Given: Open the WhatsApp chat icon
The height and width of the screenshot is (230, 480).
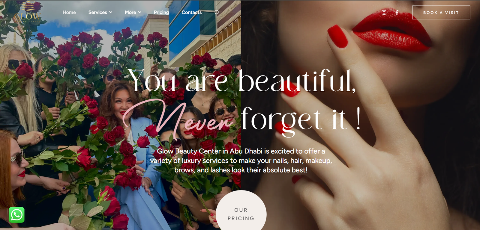Looking at the screenshot, I should point(16,215).
